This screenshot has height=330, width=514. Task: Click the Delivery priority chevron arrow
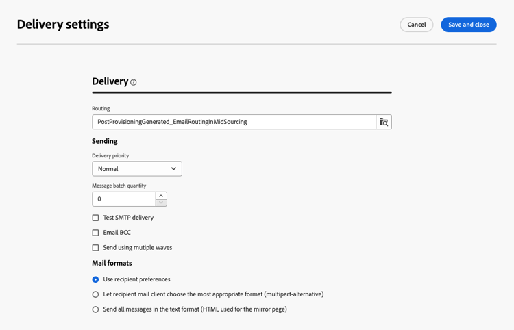pos(173,169)
